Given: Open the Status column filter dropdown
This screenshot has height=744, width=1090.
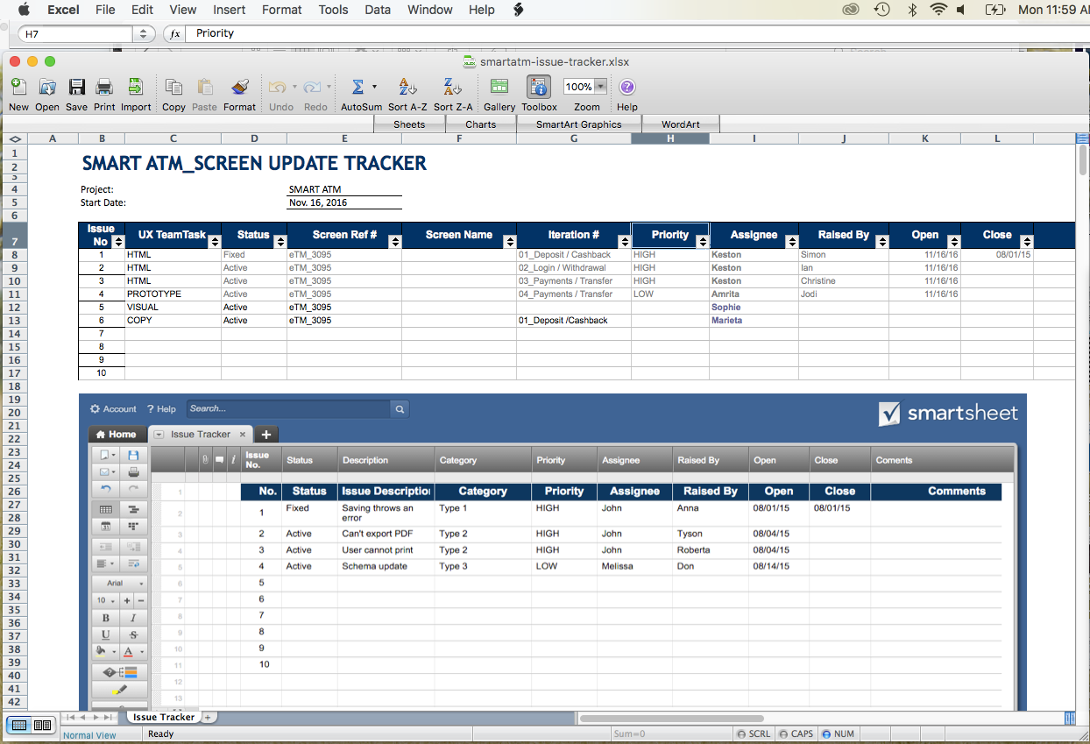Looking at the screenshot, I should [x=280, y=242].
